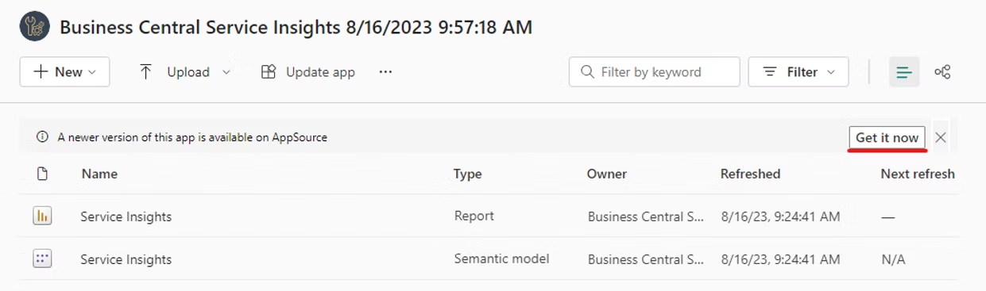Screen dimensions: 986x291
Task: Dismiss the newer version notification
Action: 941,137
